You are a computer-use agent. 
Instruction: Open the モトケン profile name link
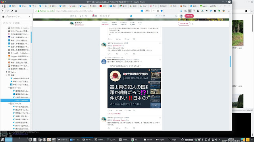coord(79,23)
